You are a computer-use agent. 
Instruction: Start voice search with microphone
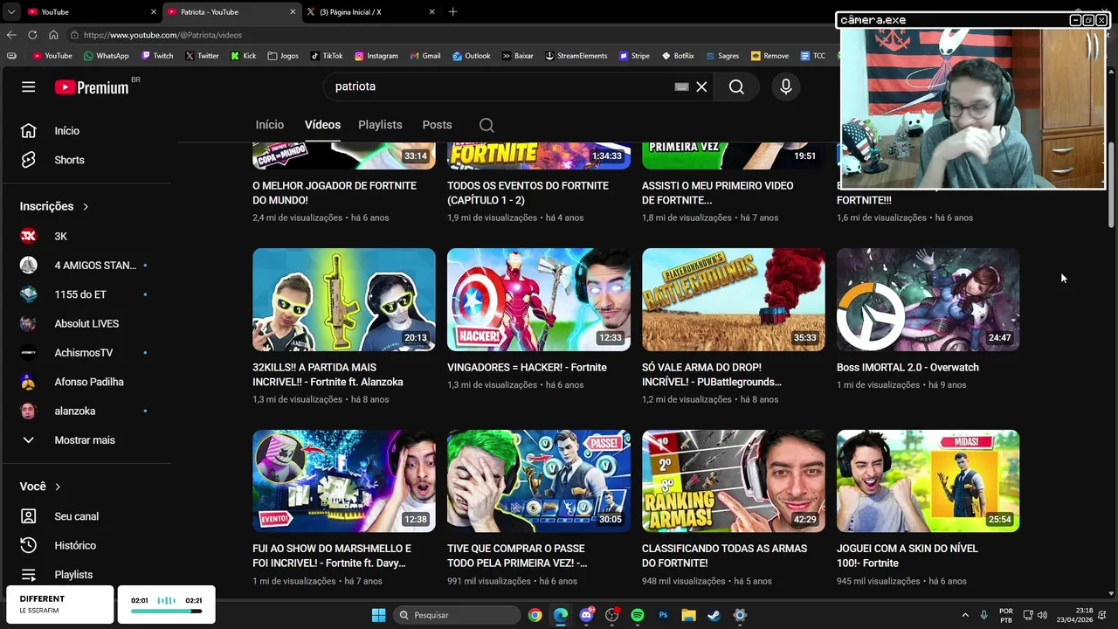click(x=786, y=86)
